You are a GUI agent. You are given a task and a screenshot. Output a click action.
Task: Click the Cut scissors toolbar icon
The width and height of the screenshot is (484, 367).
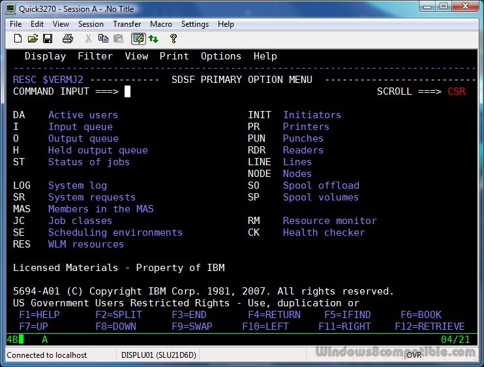coord(88,39)
